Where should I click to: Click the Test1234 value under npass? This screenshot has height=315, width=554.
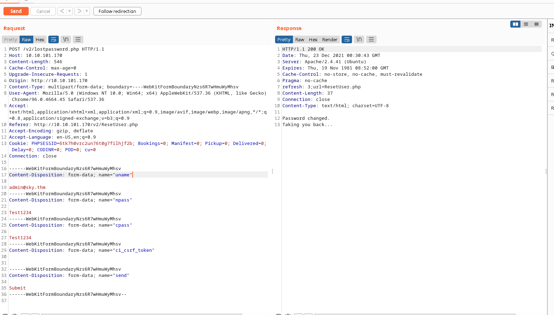coord(20,213)
